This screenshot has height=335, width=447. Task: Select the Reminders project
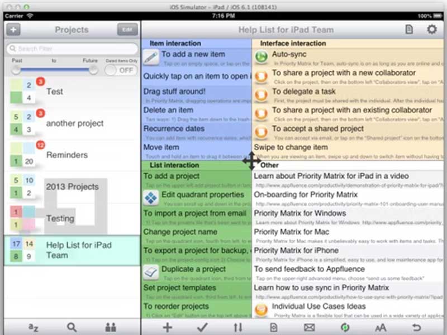click(x=72, y=155)
